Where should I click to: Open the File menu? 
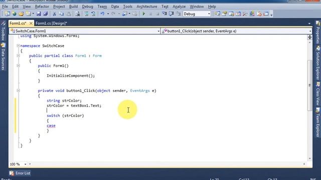tap(5, 6)
